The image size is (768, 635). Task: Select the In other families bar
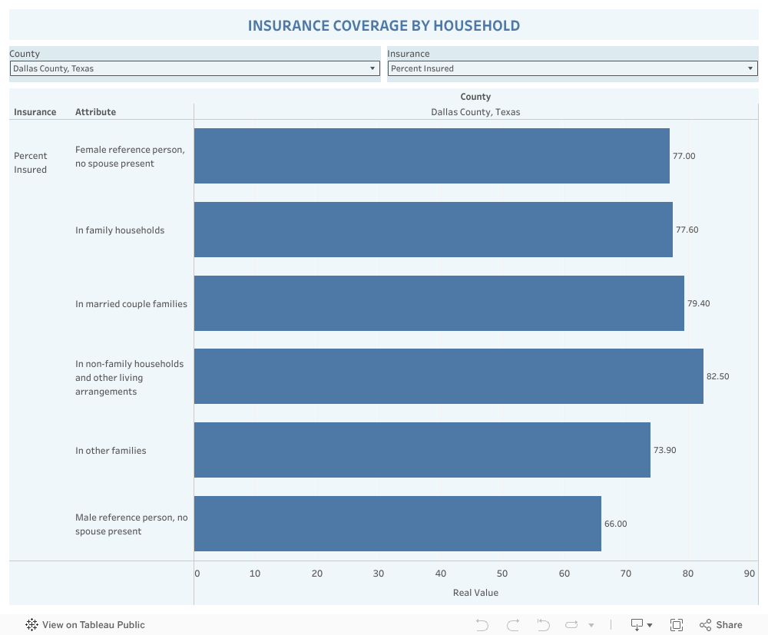coord(422,450)
